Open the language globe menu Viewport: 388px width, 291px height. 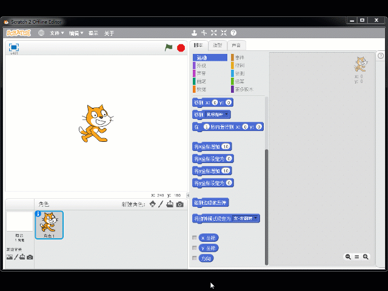click(41, 33)
